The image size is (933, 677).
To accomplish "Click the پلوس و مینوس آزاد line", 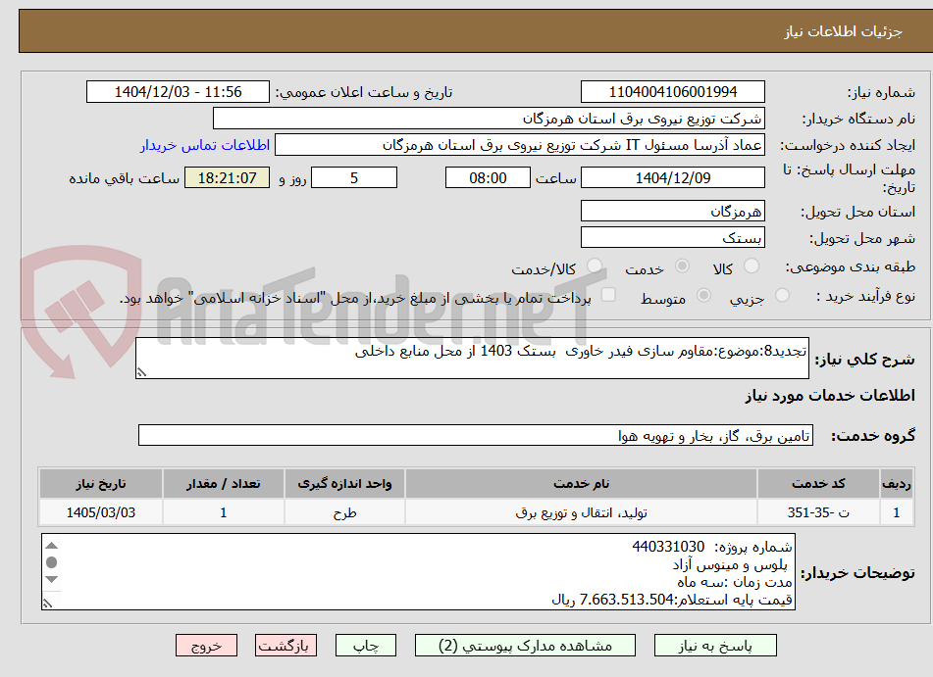I will (730, 564).
